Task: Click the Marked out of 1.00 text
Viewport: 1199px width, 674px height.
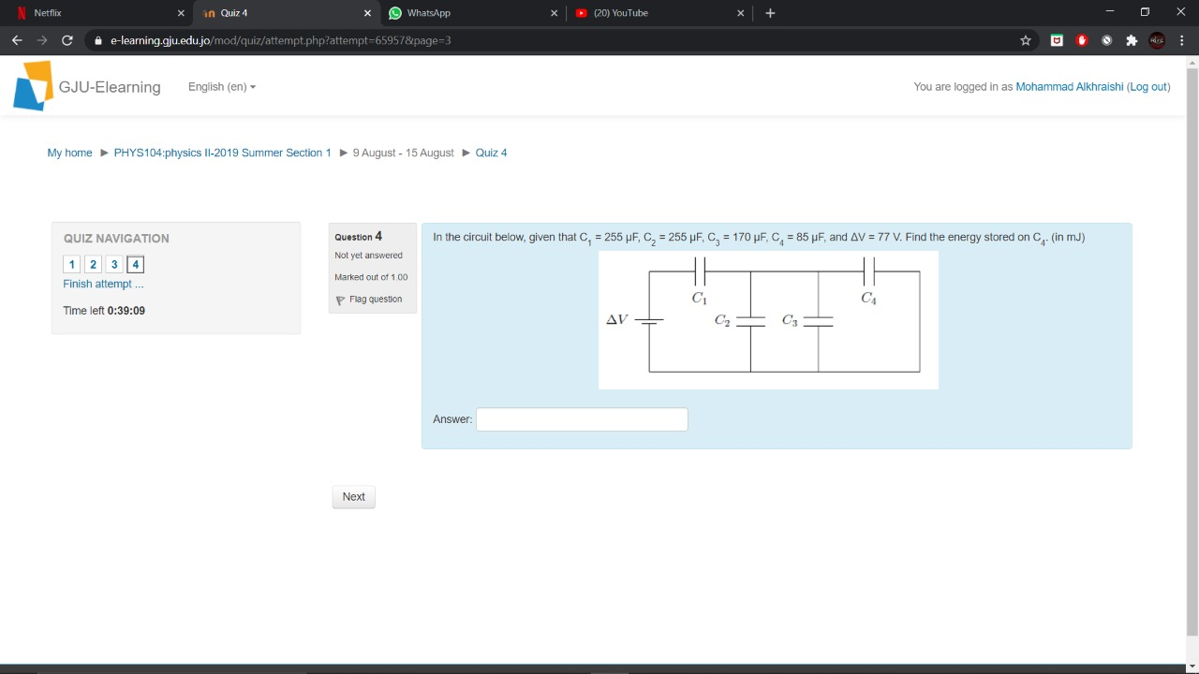Action: tap(371, 277)
